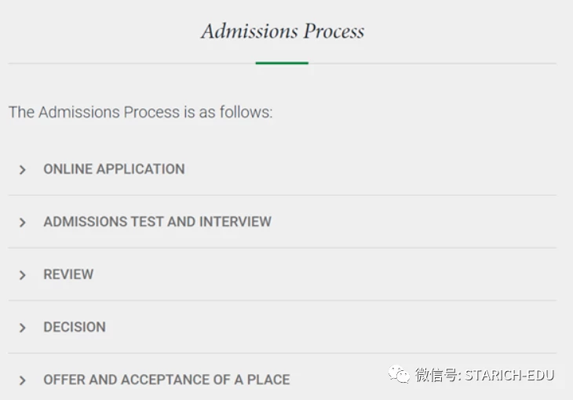Click empty area of the ONLINE APPLICATION row
This screenshot has height=400, width=573.
366,169
